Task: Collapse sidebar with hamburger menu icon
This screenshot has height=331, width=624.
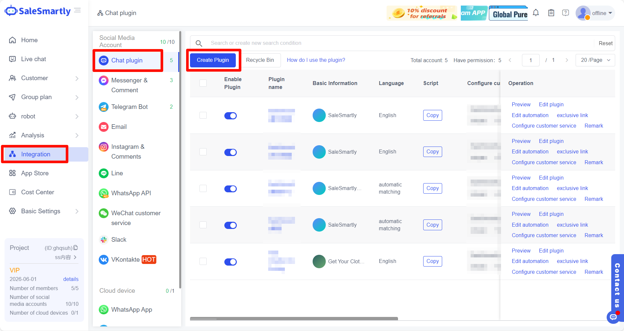Action: [x=78, y=10]
